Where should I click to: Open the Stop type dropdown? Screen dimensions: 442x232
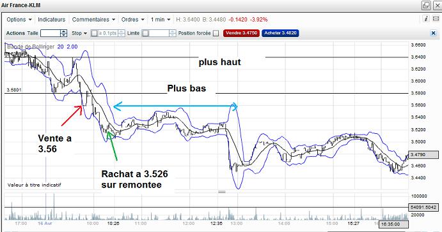tap(79, 33)
